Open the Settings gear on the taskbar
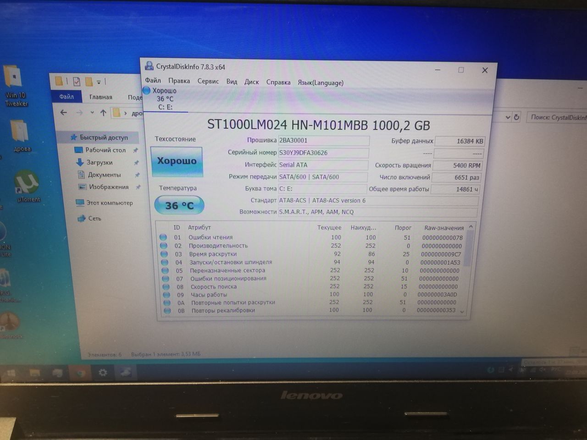 (x=103, y=373)
